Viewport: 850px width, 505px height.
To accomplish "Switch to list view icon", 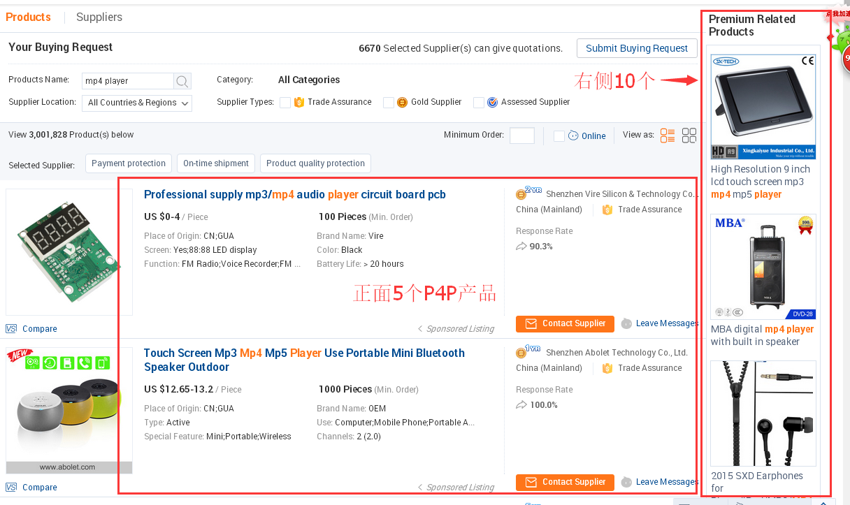I will tap(668, 136).
